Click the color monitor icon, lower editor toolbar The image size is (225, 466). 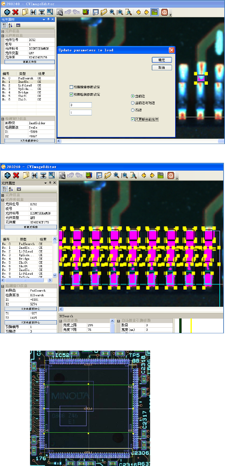89,175
